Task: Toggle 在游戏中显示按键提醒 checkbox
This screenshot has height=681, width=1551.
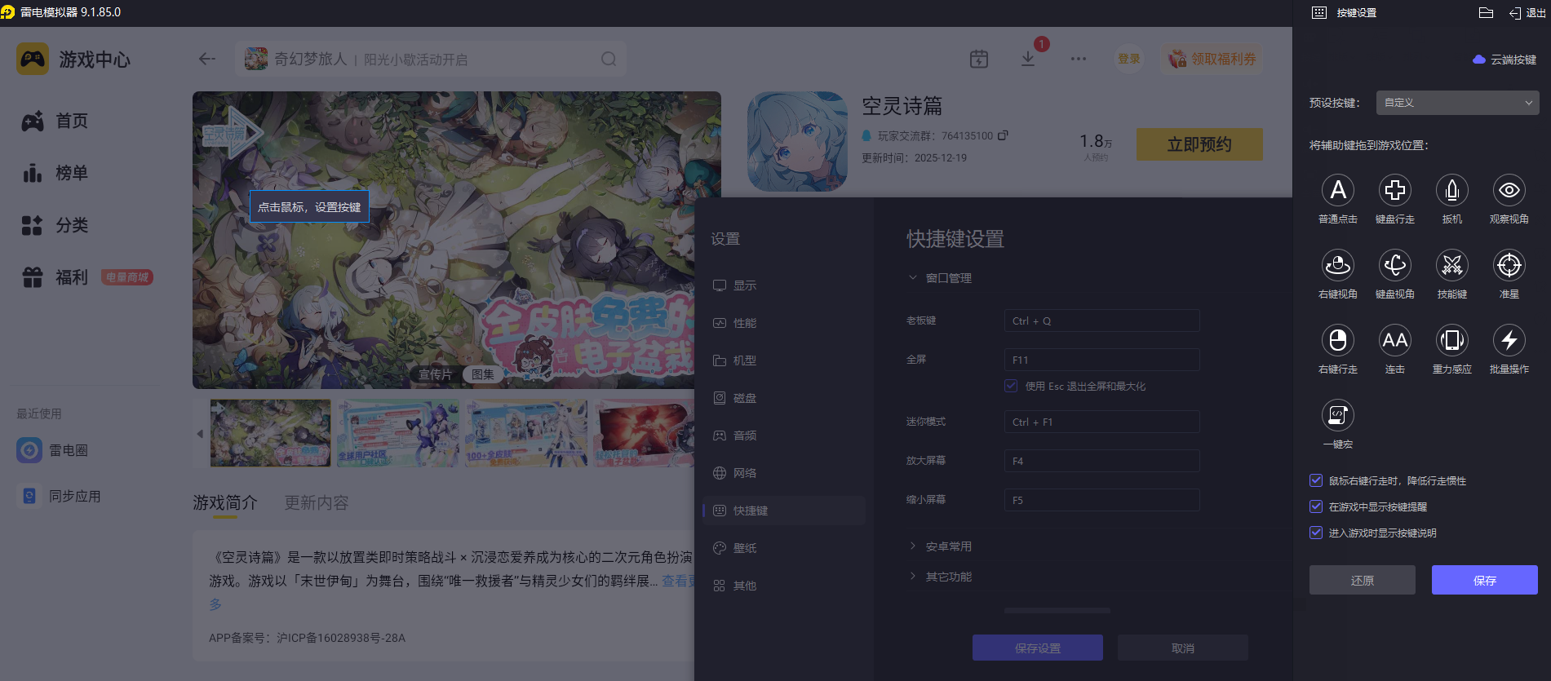Action: (1316, 506)
